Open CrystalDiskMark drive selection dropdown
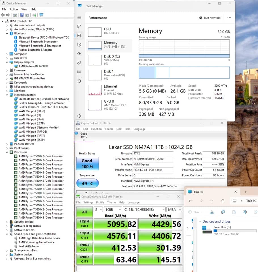Viewport: 258px width, 272px height. point(144,209)
